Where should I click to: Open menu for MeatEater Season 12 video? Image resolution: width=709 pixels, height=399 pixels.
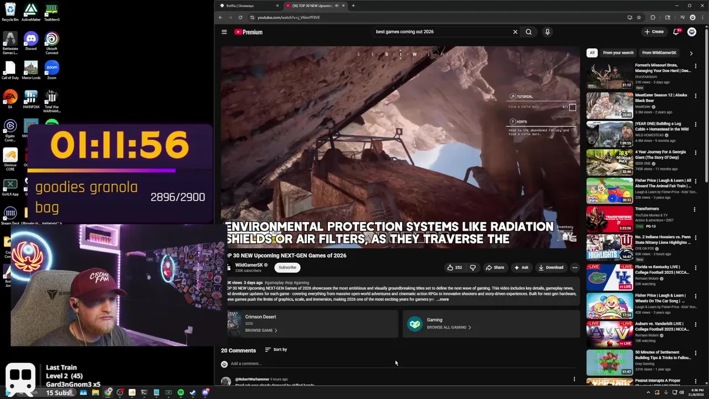click(696, 96)
